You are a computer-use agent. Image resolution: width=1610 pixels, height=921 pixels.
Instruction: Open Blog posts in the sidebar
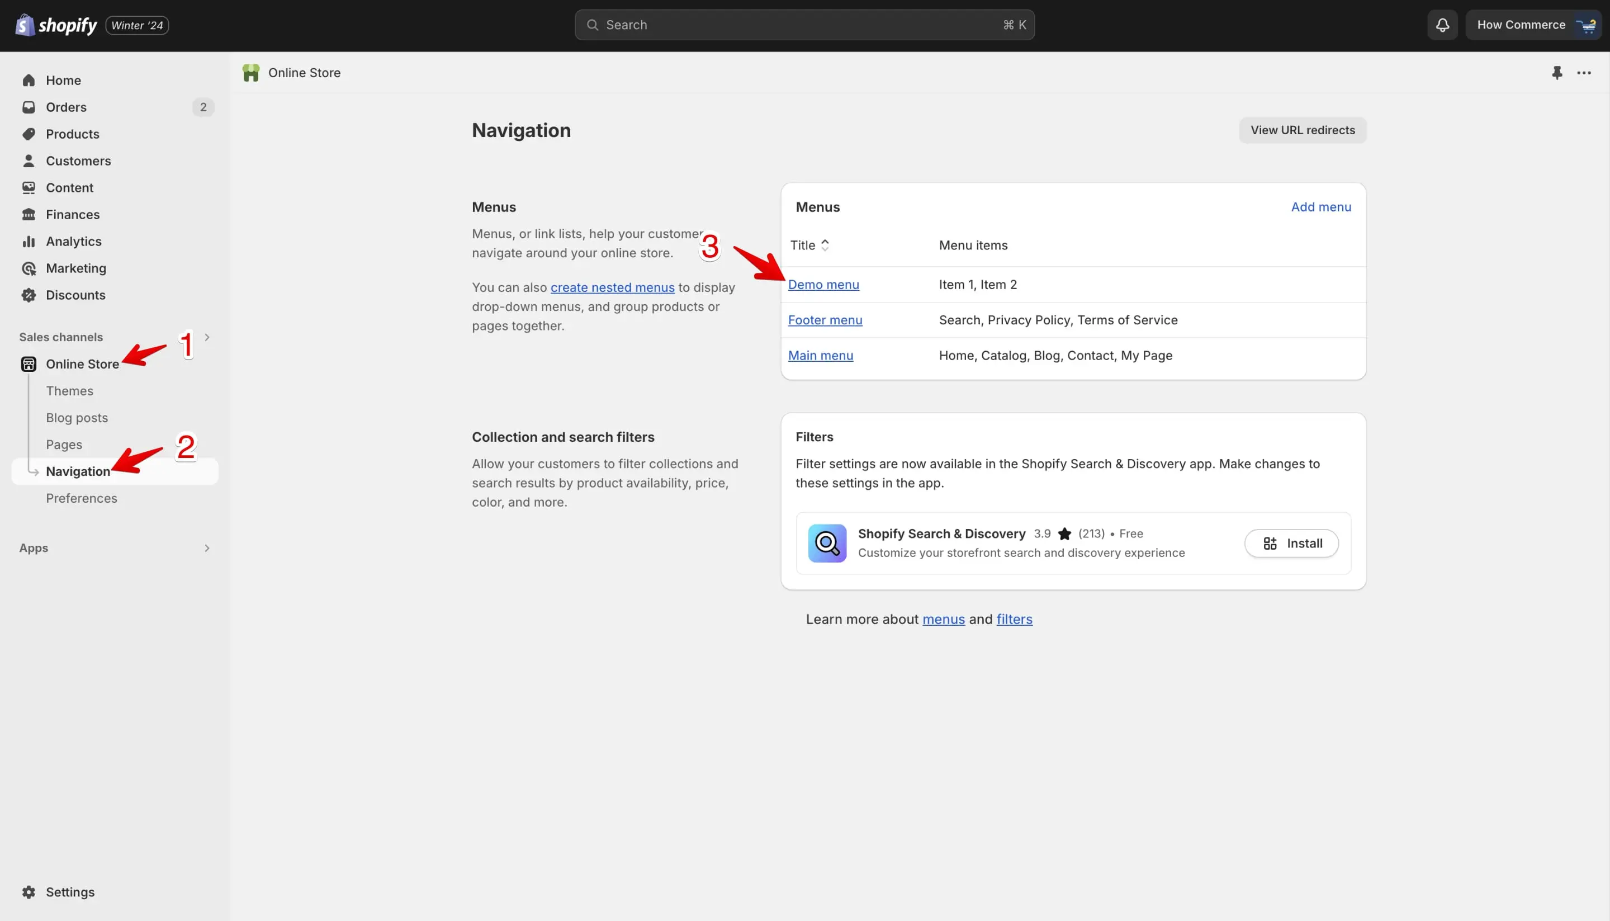pos(77,418)
